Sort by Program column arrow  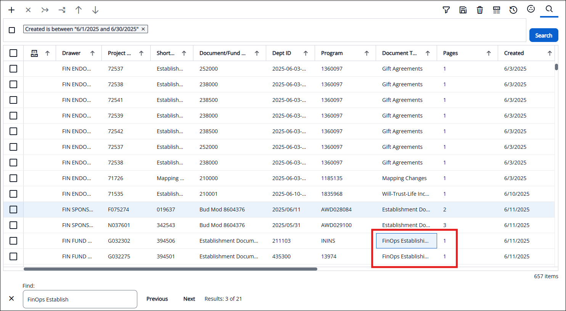[367, 53]
